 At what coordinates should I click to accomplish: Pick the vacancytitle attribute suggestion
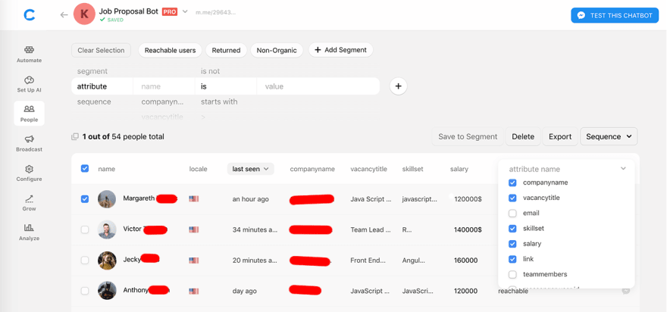pyautogui.click(x=162, y=117)
